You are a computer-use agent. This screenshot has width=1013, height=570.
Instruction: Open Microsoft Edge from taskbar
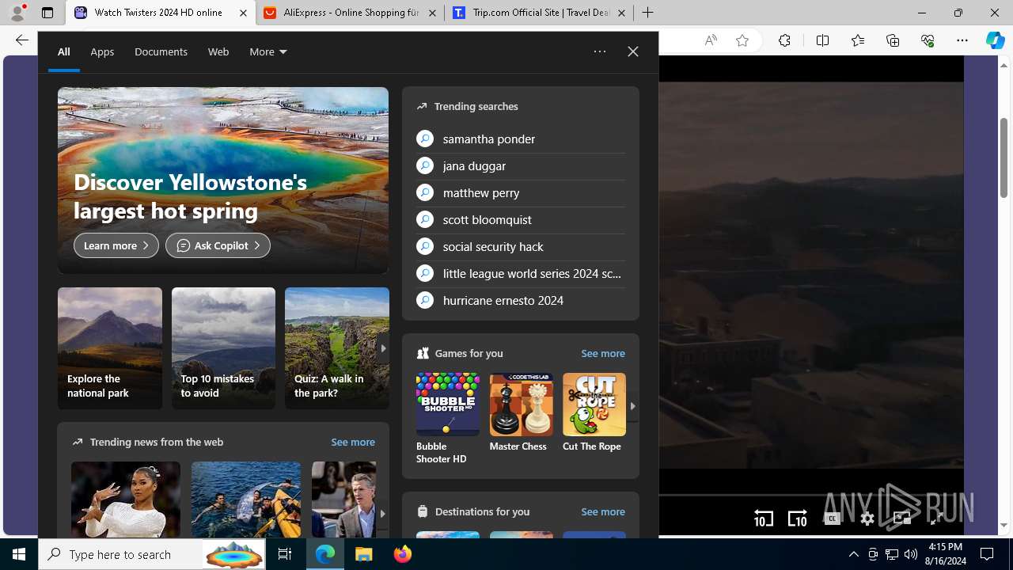coord(325,554)
